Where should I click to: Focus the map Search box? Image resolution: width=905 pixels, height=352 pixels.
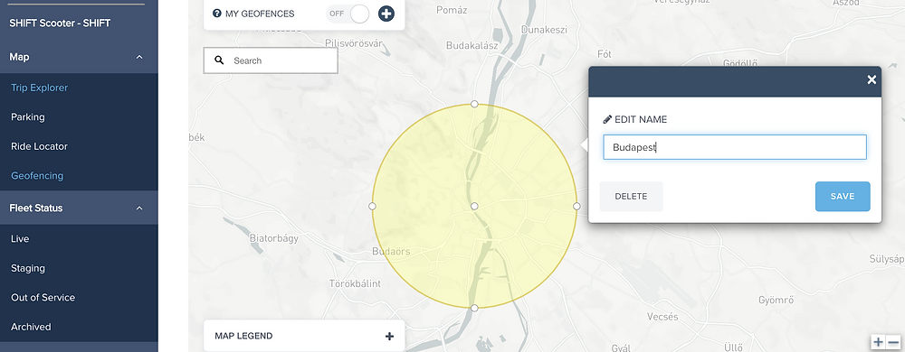click(271, 60)
